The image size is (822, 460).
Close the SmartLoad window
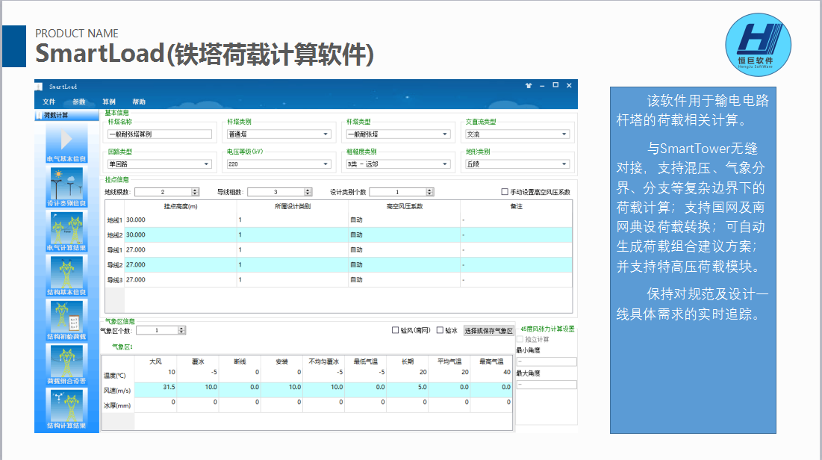570,85
